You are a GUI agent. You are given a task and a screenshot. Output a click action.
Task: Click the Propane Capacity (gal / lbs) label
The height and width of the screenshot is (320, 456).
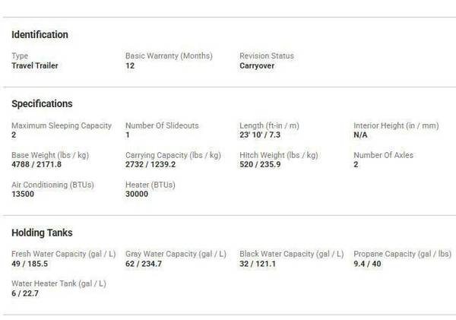(x=402, y=254)
